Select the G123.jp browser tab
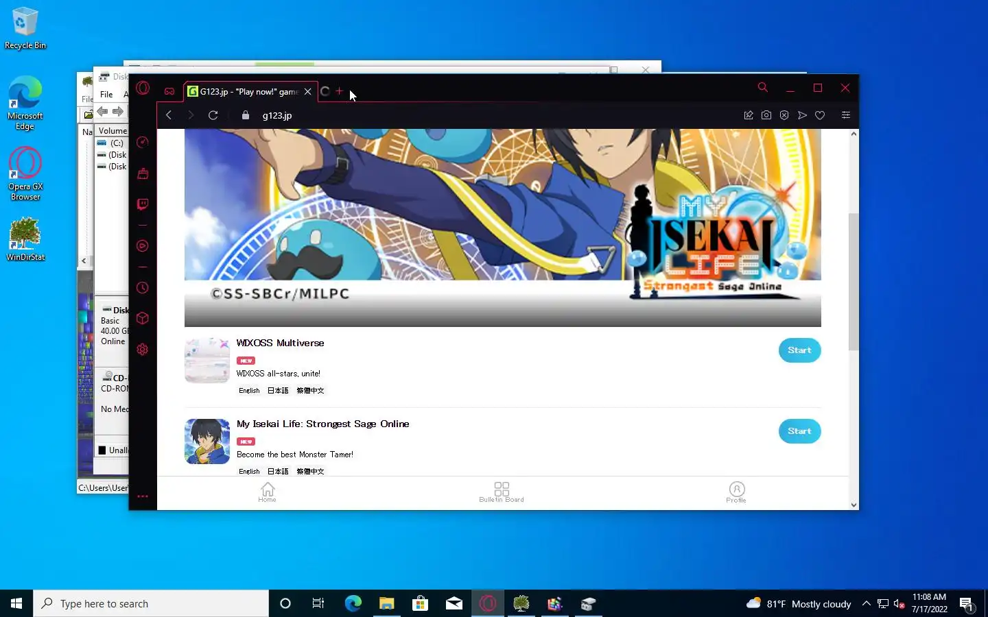This screenshot has width=988, height=617. tap(250, 91)
